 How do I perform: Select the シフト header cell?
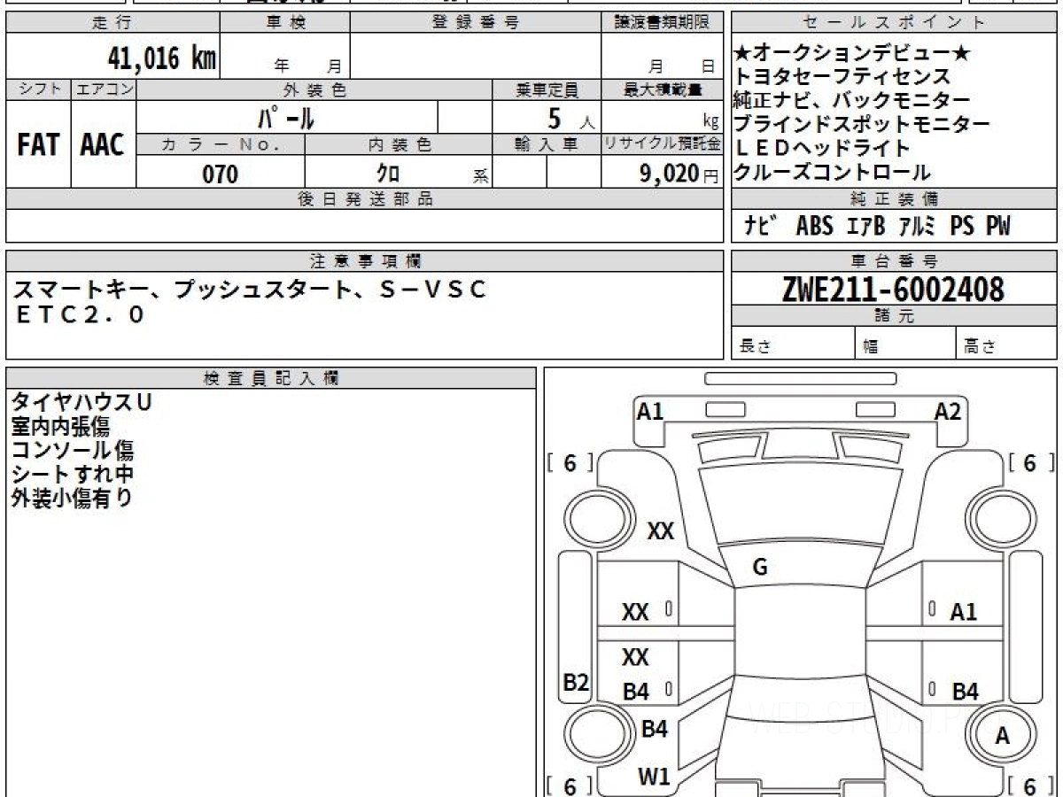tap(38, 89)
